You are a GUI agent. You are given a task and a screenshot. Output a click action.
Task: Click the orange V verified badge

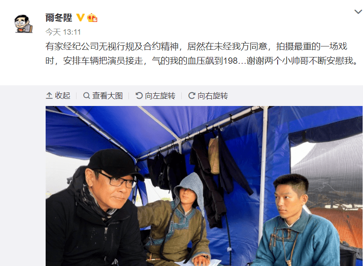[x=80, y=18]
